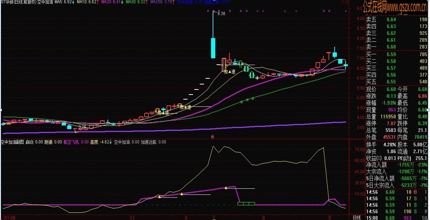Click the 今开 6.68 opening price
Viewport: 430px width, 220px height.
[x=422, y=89]
